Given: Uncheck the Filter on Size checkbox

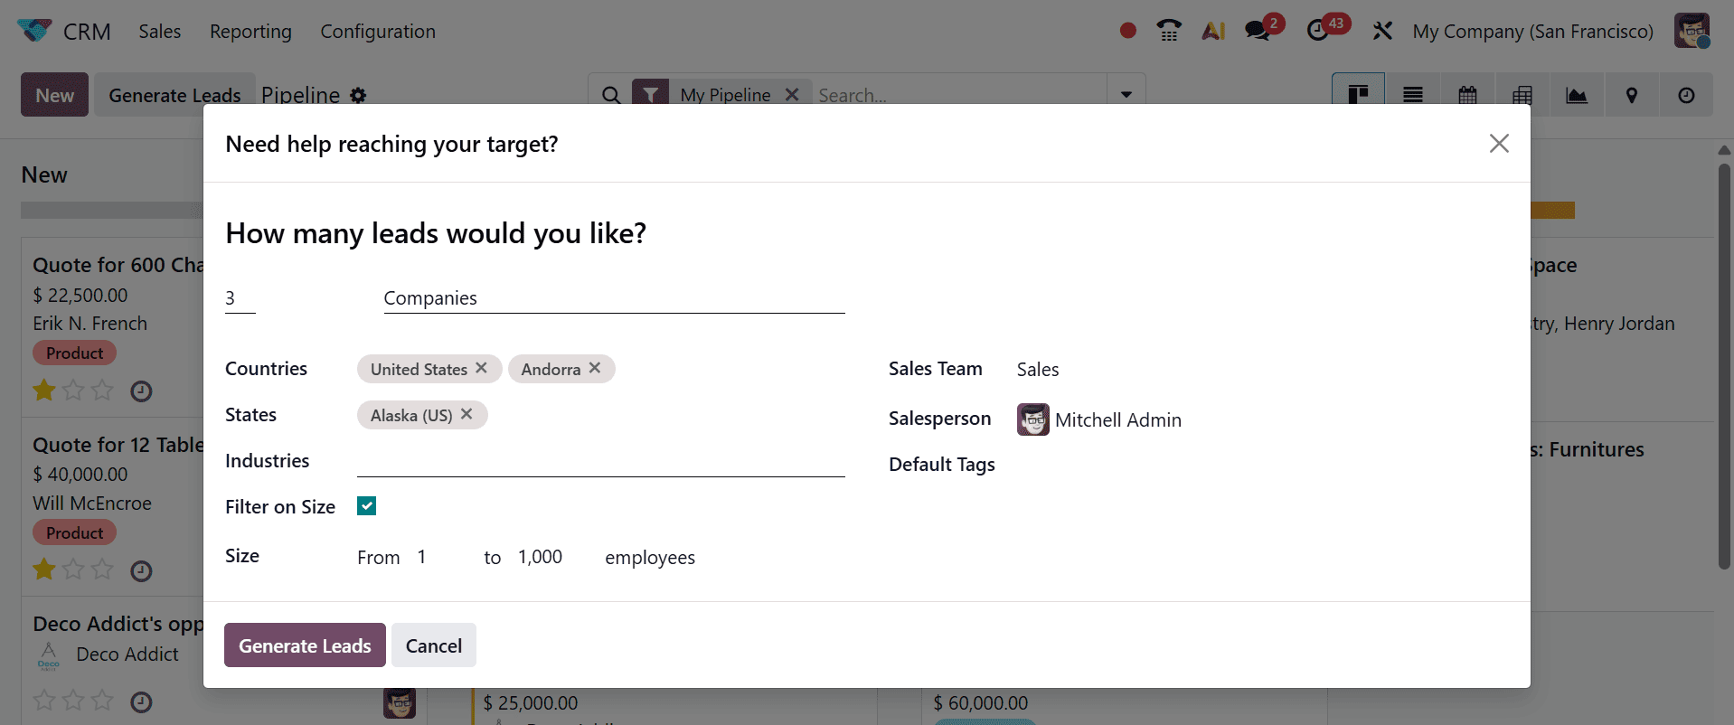Looking at the screenshot, I should tap(366, 506).
